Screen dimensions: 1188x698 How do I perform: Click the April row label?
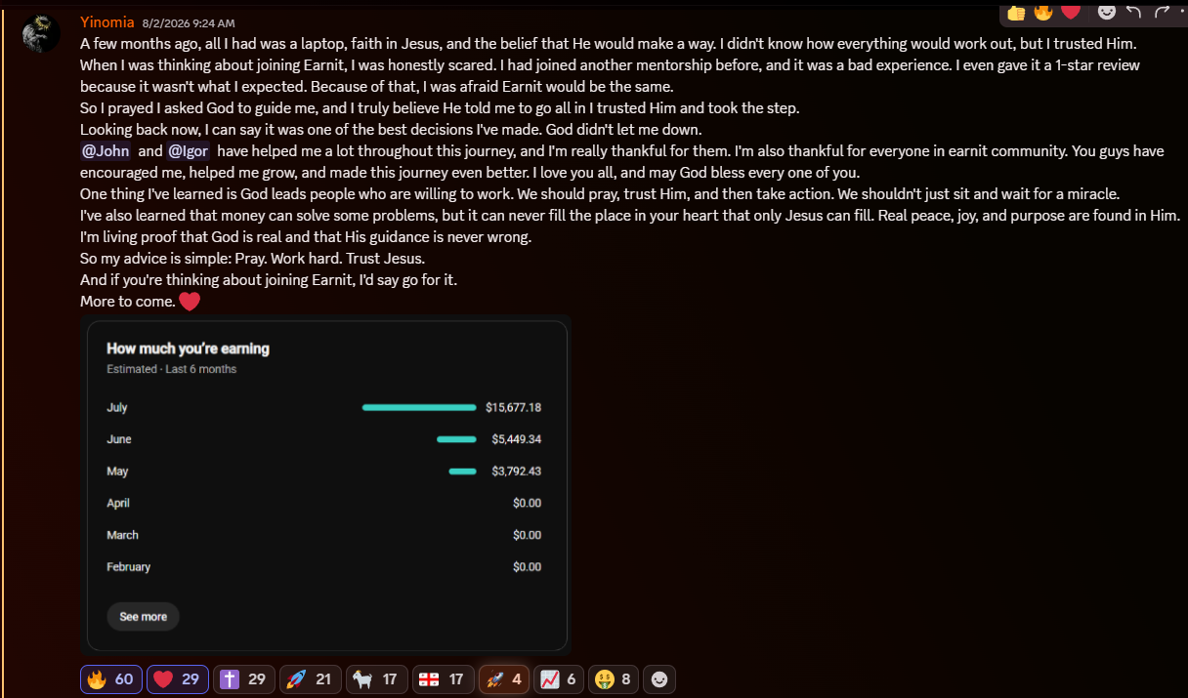click(x=118, y=503)
